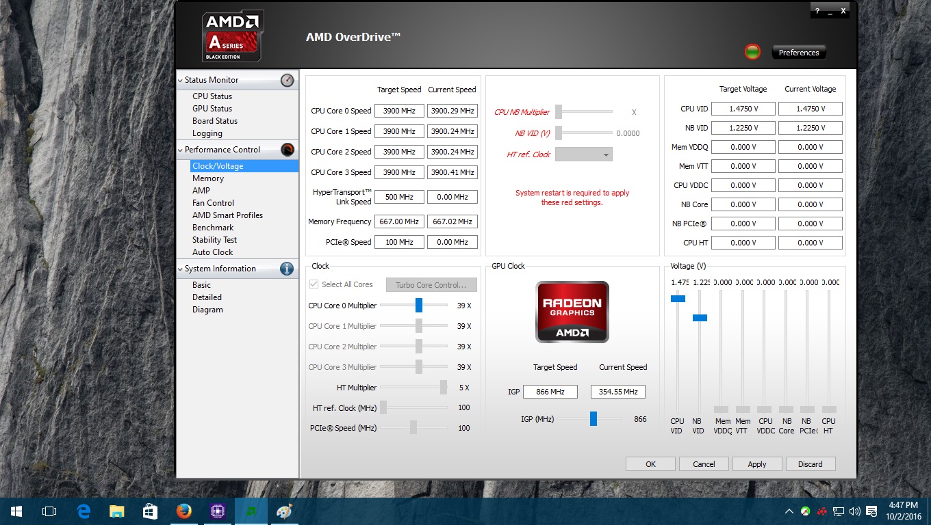
Task: Open Firefox from the taskbar
Action: 183,511
